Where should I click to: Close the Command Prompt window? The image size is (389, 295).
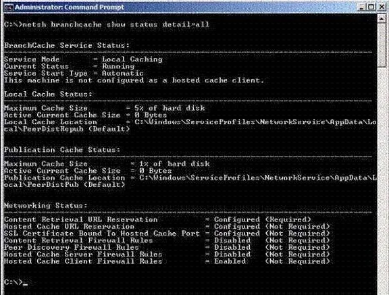pos(382,7)
